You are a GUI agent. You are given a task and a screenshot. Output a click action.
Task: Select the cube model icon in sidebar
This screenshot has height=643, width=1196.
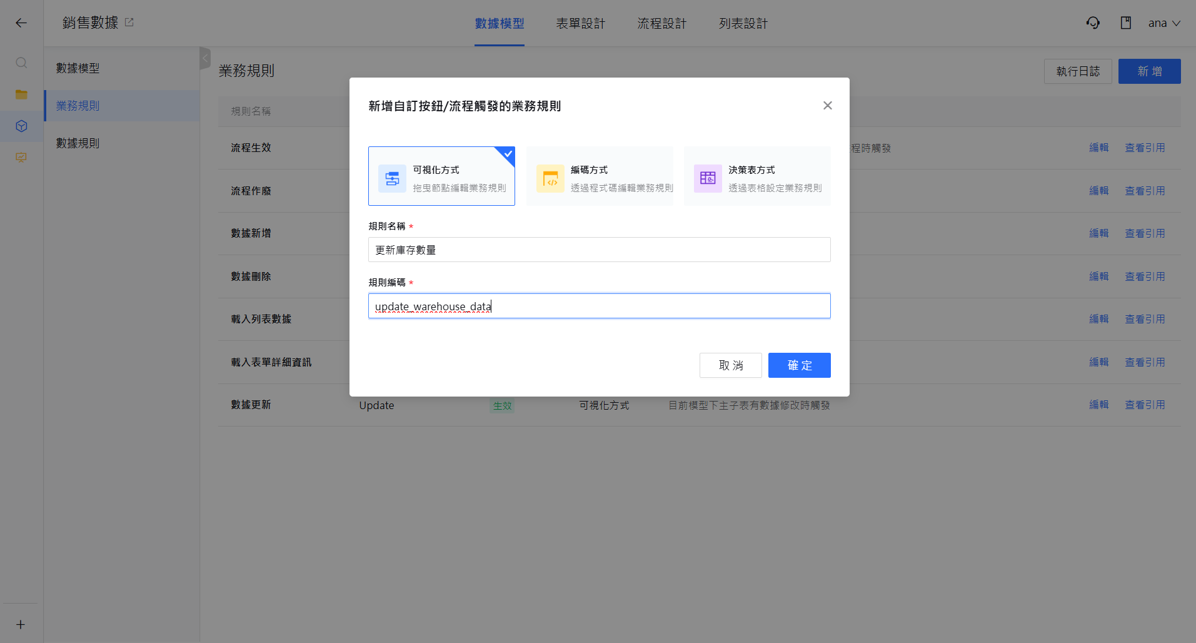click(21, 126)
